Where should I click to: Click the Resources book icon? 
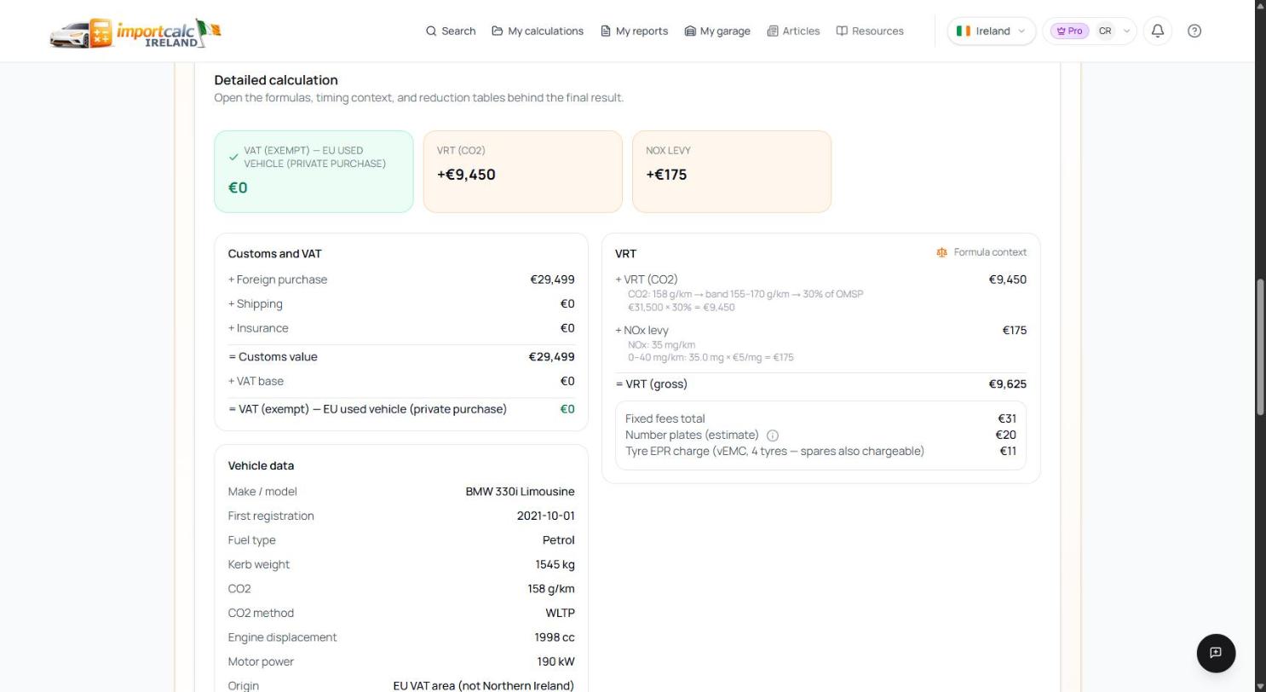(842, 31)
